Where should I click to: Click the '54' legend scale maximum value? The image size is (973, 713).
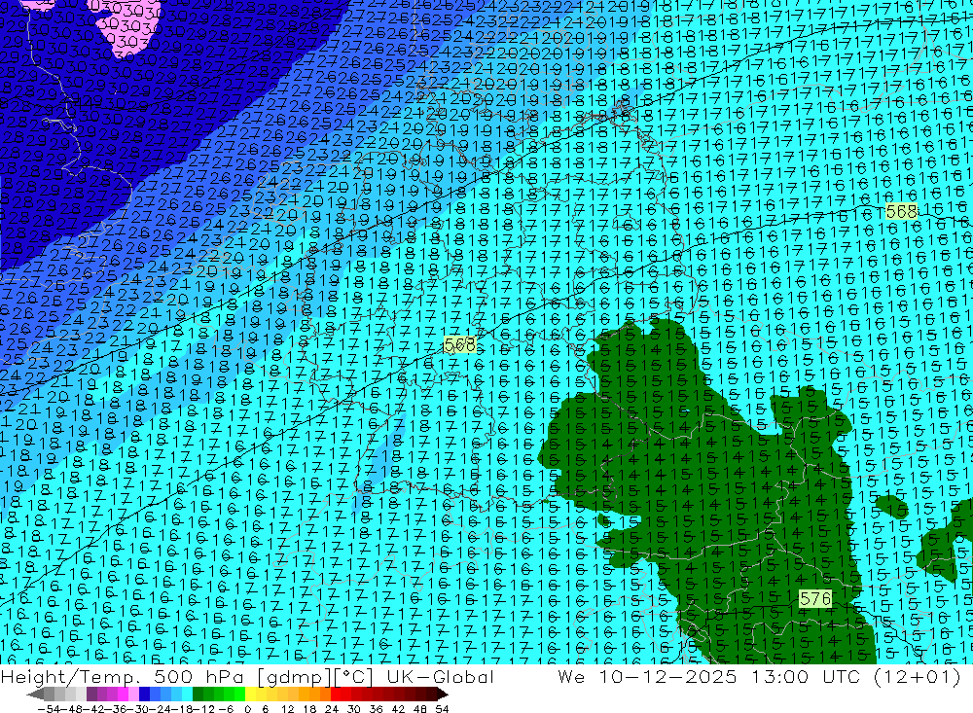click(x=442, y=709)
